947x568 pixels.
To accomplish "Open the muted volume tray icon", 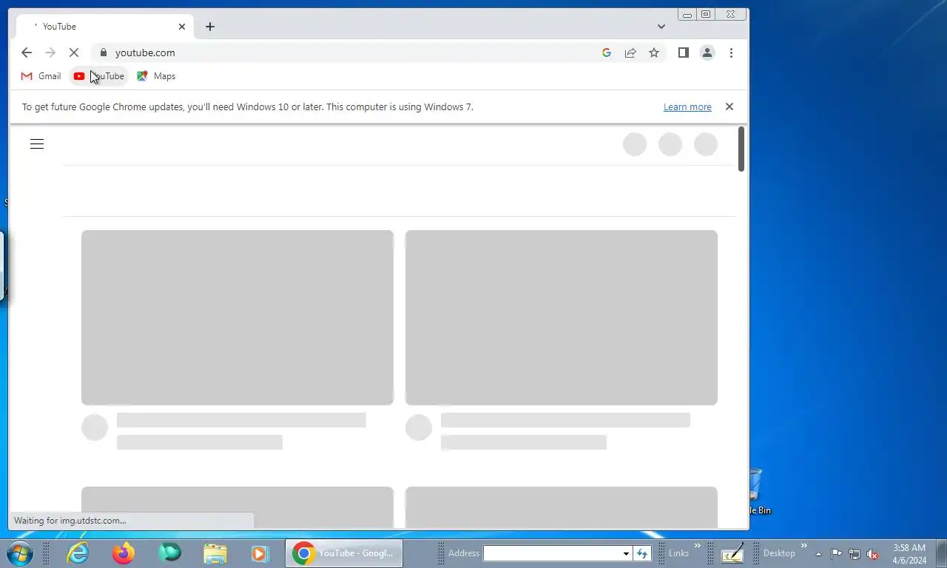I will (873, 554).
